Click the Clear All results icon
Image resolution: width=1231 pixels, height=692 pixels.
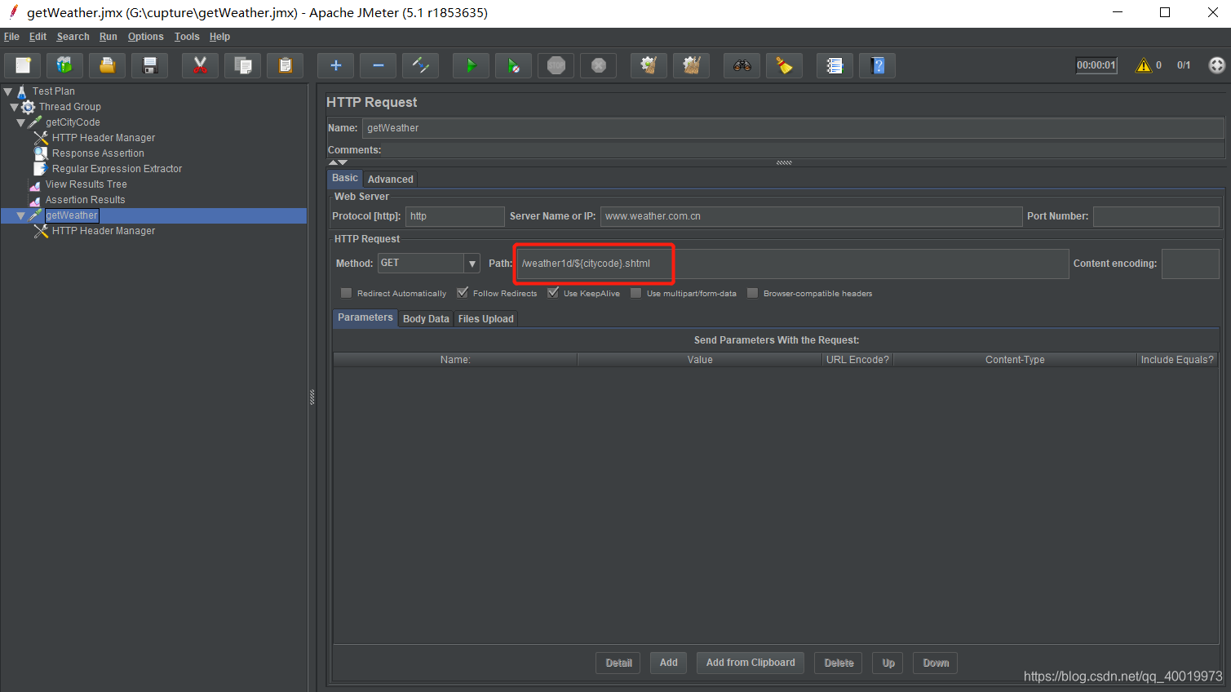coord(692,65)
